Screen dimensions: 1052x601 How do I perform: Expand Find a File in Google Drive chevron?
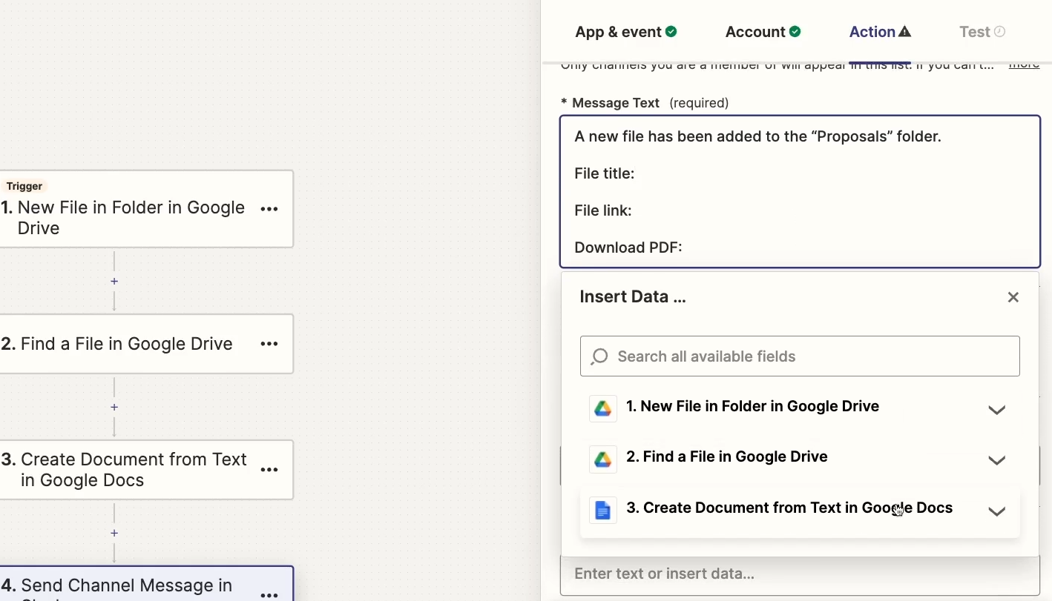point(997,460)
